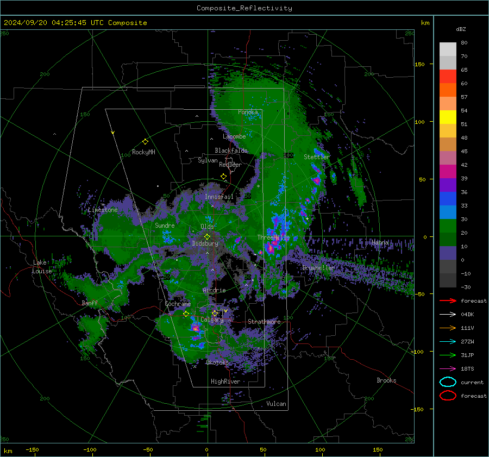Click the green 31JP arrow icon
This screenshot has height=457, width=489.
(448, 355)
